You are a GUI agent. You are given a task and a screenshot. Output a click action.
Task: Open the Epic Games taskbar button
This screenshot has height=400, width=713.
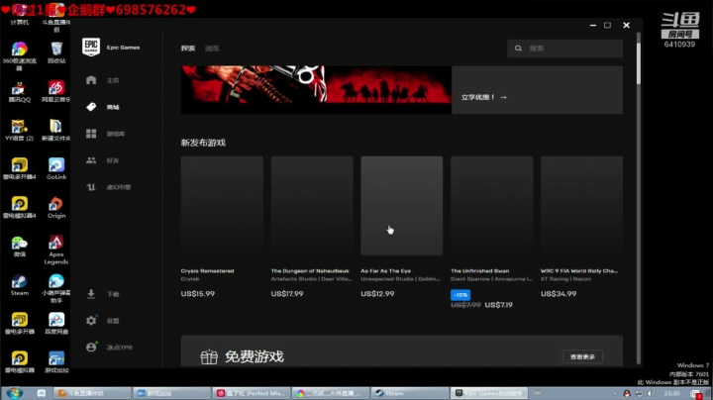[489, 393]
